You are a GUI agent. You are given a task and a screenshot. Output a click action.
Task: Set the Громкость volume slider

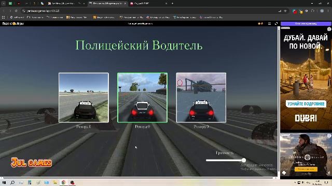226,160
